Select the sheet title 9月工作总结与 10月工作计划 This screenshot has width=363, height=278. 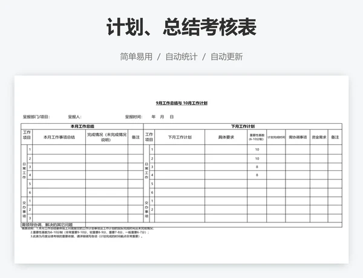click(181, 103)
